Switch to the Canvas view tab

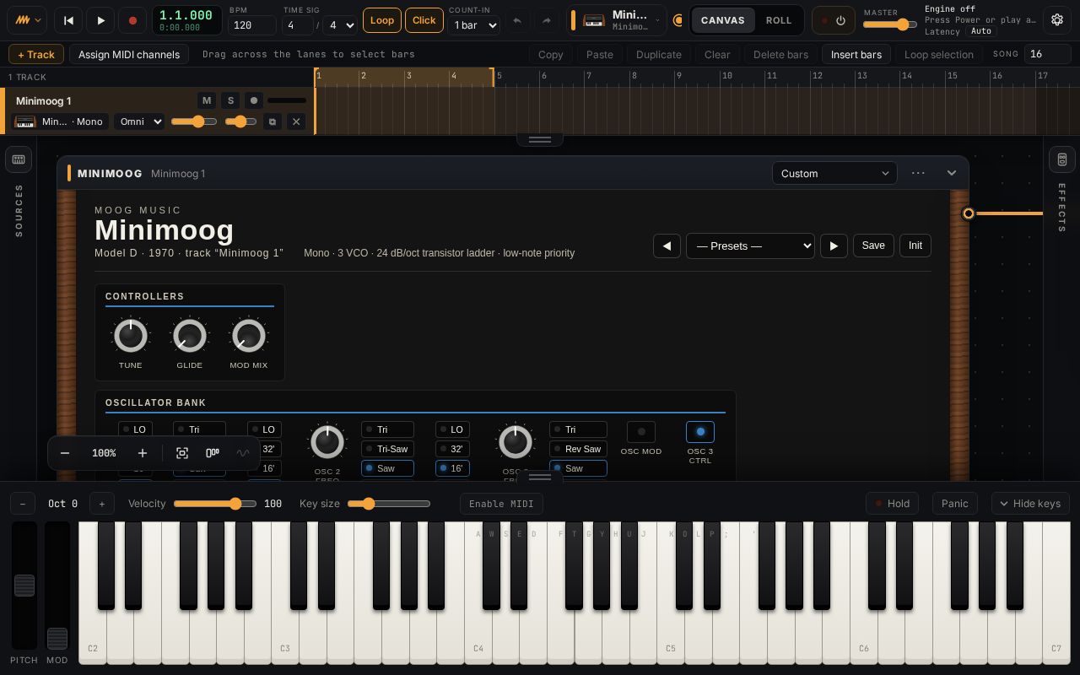(723, 20)
